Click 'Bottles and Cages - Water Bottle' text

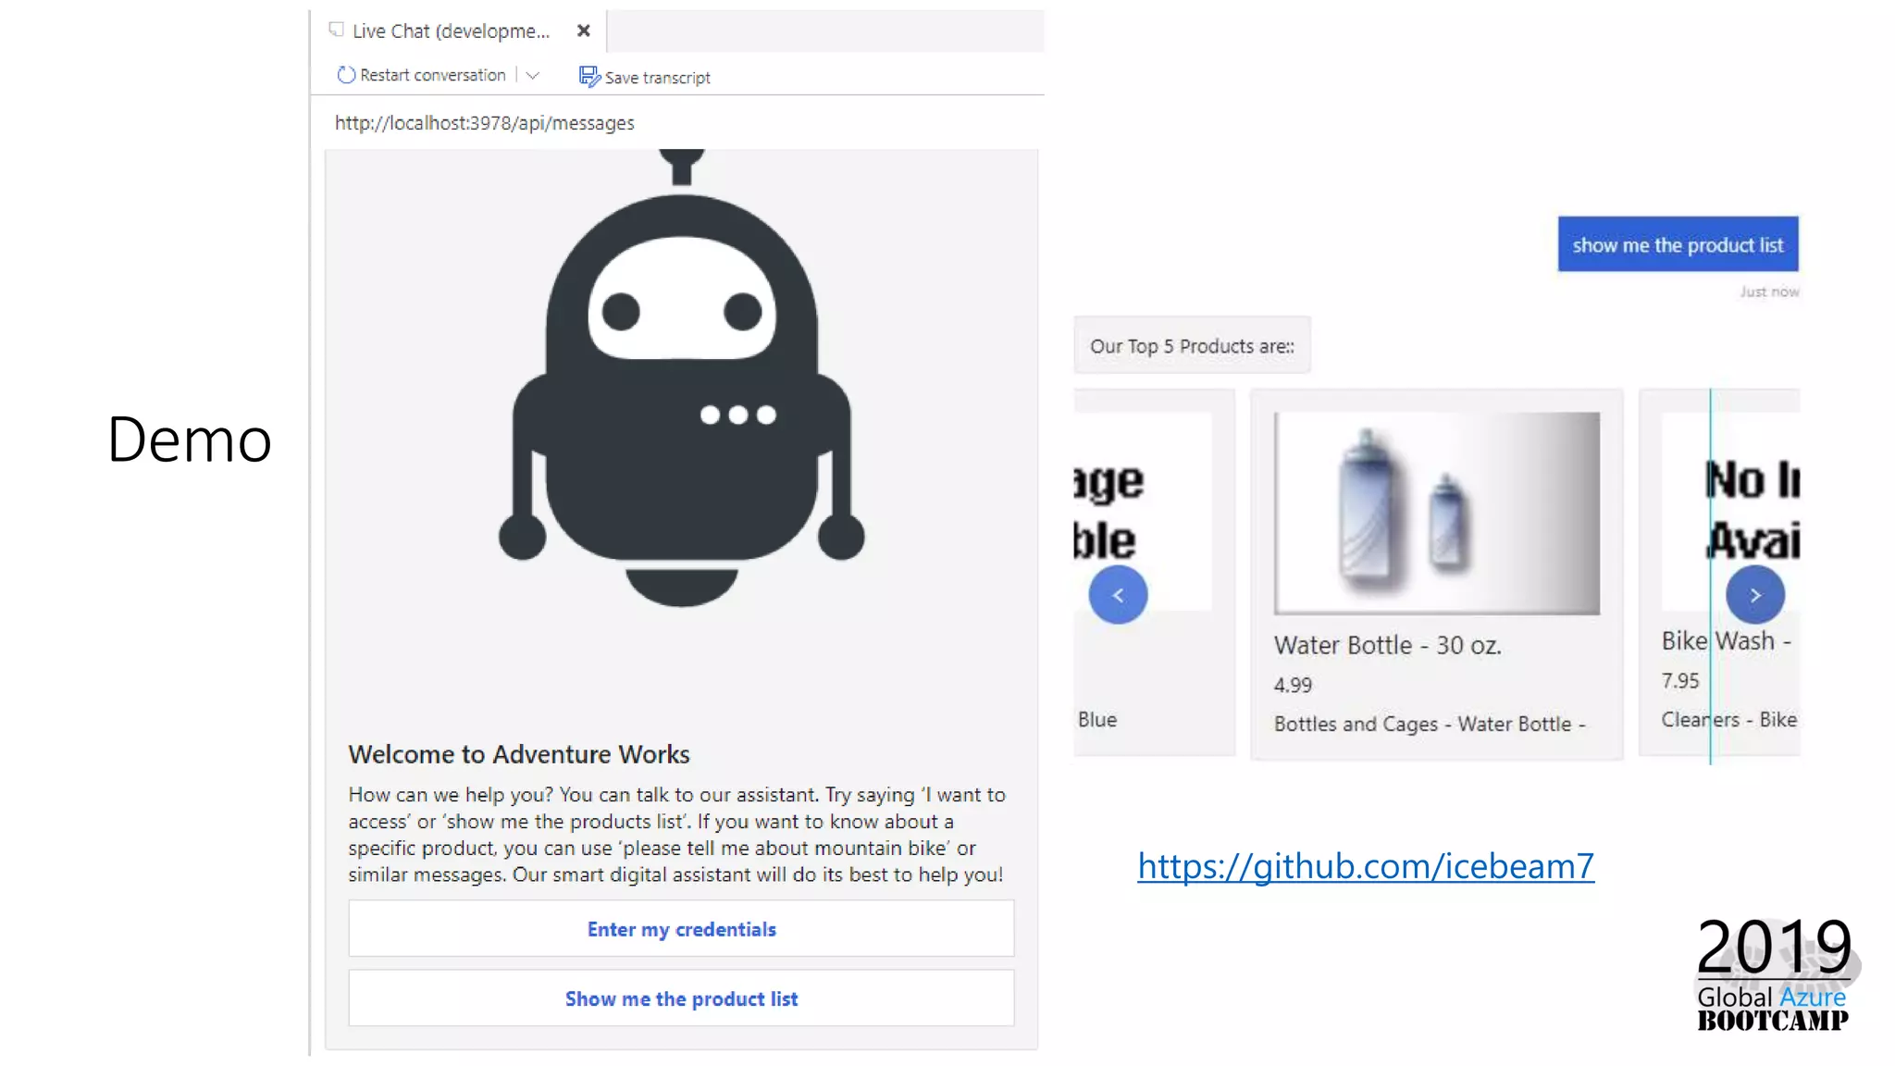click(x=1430, y=724)
